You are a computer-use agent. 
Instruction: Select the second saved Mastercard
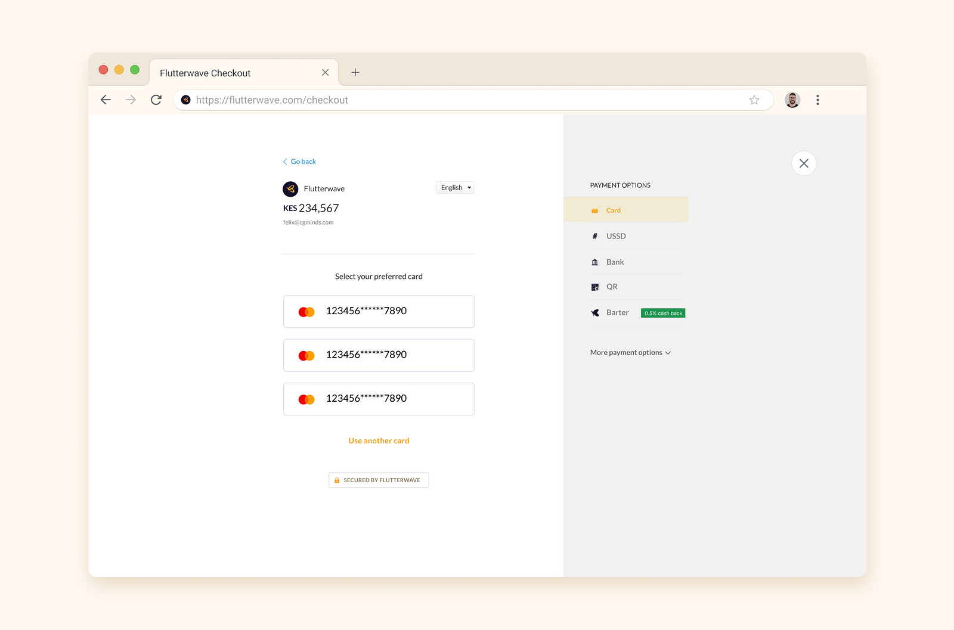(x=379, y=355)
